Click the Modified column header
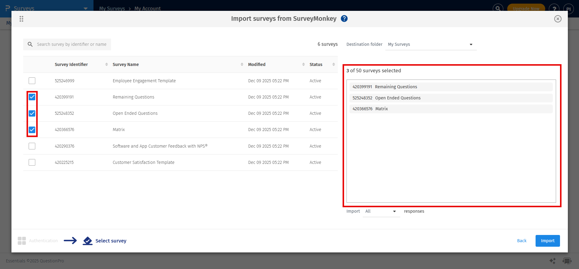The height and width of the screenshot is (269, 579). (257, 64)
